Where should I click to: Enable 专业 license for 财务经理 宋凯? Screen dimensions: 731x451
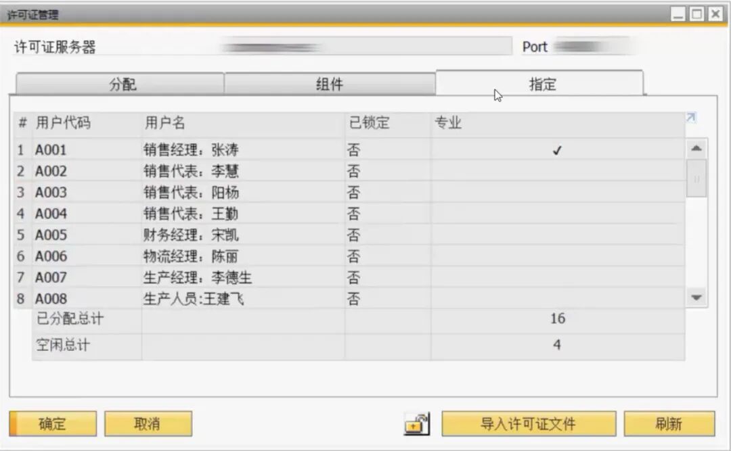557,235
